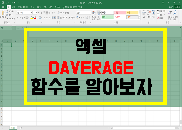Open the number format dropdown (일반)
The width and height of the screenshot is (182, 130).
click(x=90, y=13)
